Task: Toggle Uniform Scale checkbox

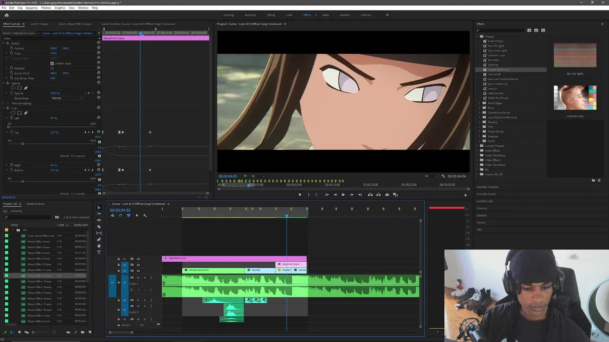Action: [52, 63]
